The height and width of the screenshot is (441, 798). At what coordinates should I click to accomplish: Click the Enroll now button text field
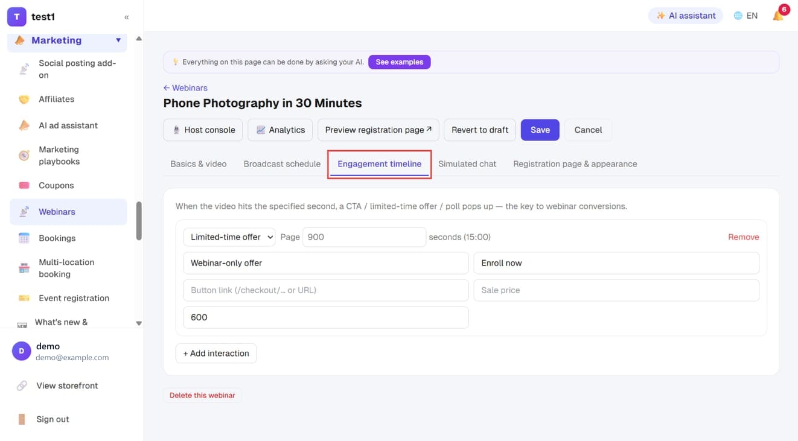coord(616,263)
